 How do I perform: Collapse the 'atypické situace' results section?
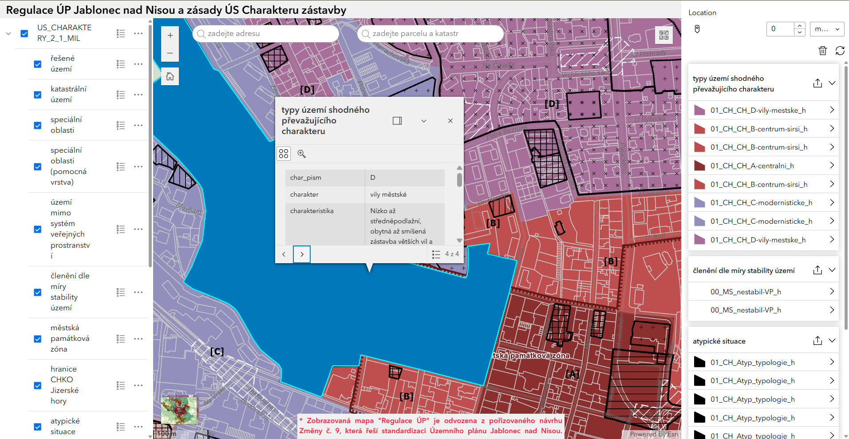tap(832, 340)
